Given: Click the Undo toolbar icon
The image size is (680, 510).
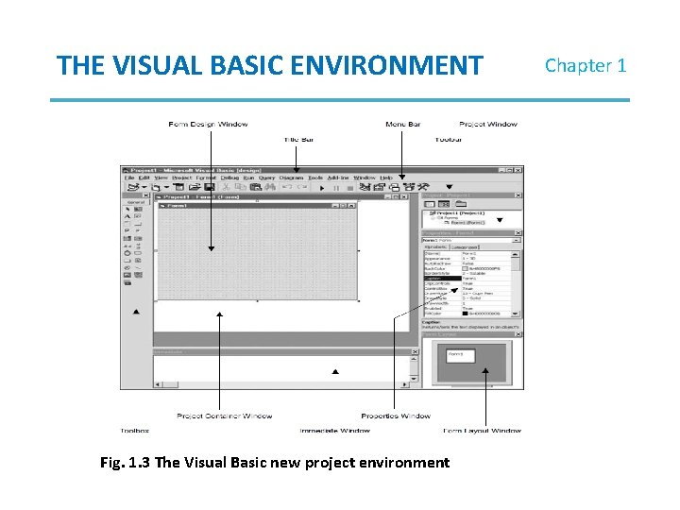Looking at the screenshot, I should point(287,187).
